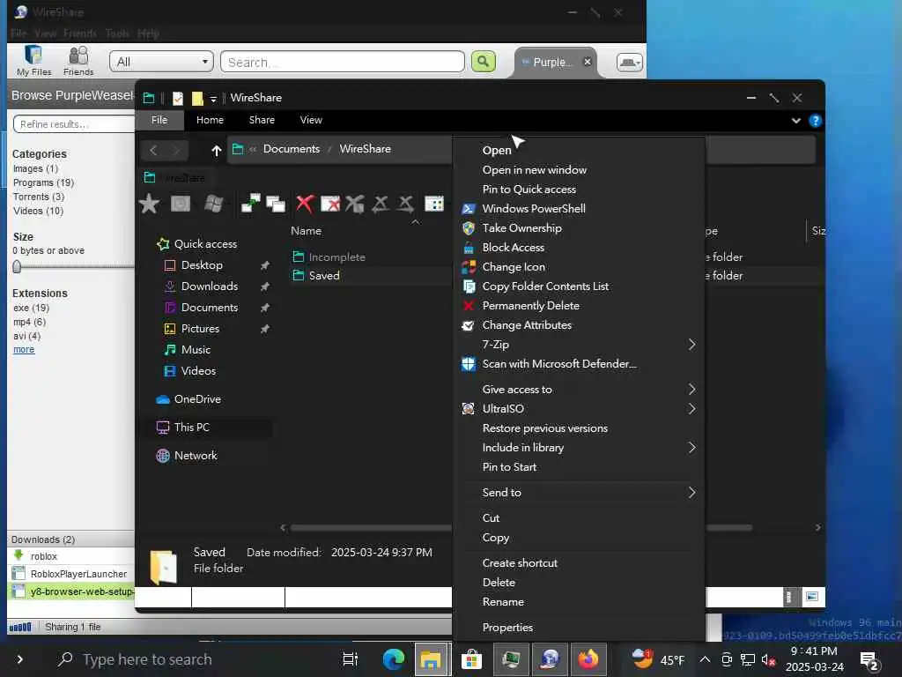Open Firefox from taskbar
The image size is (902, 677).
click(588, 659)
